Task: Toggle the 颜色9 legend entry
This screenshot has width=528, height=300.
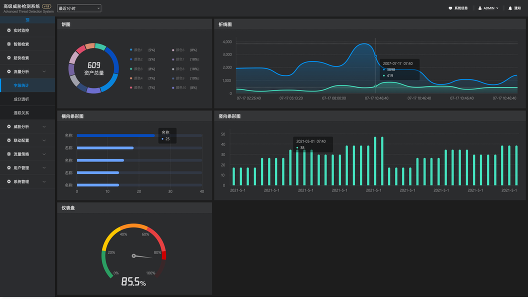Action: pos(185,78)
